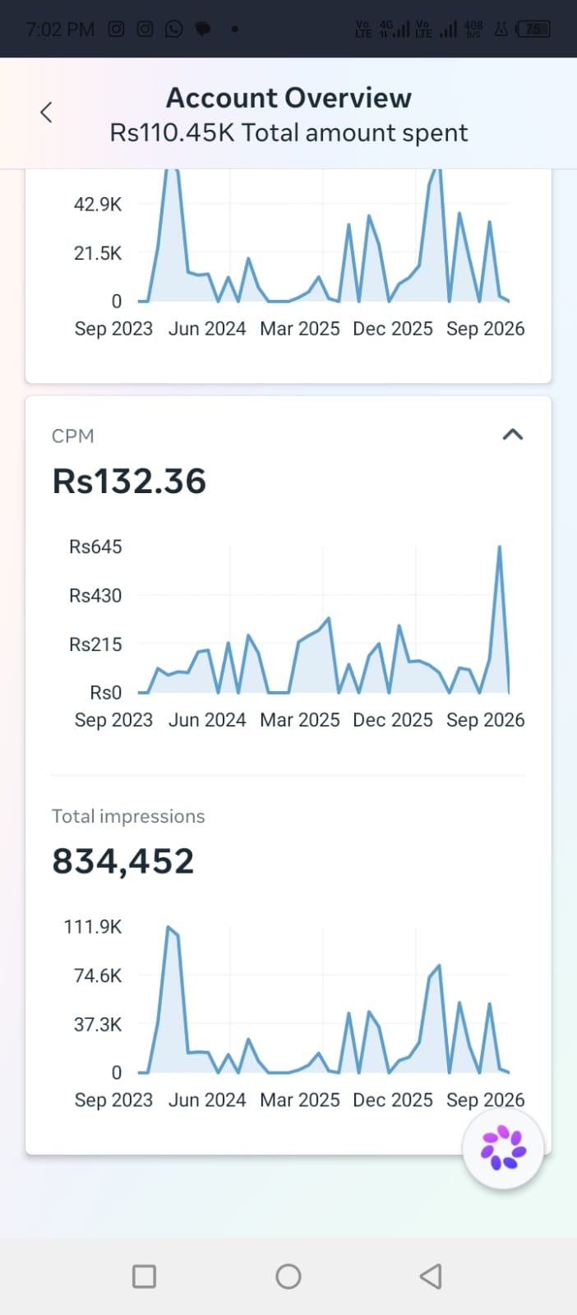Tap the 834,452 impressions value
The width and height of the screenshot is (577, 1315).
(123, 861)
